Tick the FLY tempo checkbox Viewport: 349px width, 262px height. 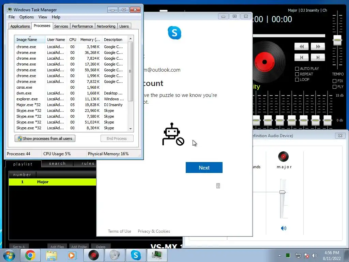tap(334, 87)
